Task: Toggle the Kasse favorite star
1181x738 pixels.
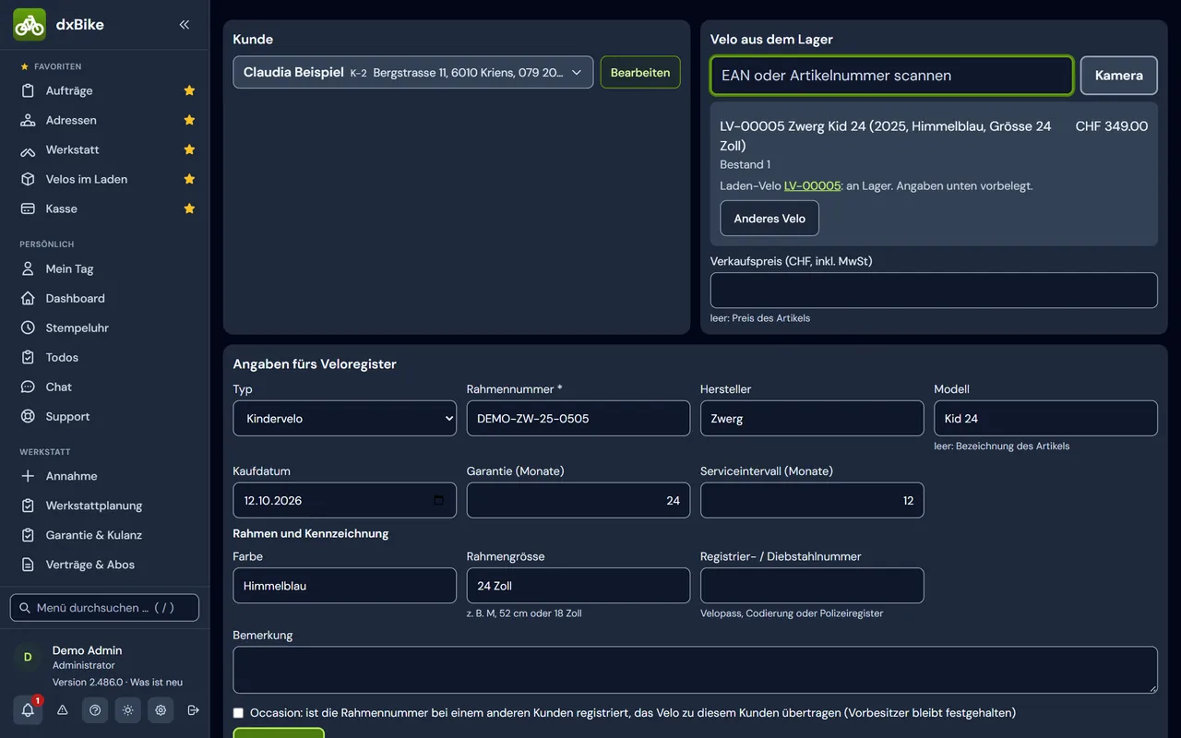Action: 189,208
